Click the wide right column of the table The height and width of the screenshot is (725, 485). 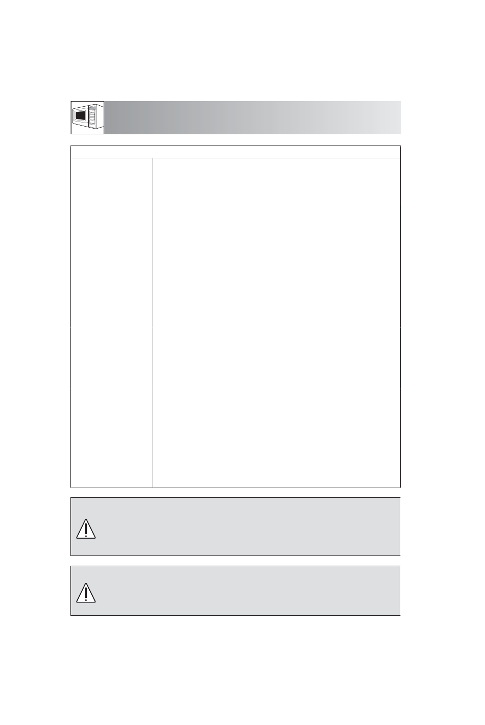(x=277, y=323)
